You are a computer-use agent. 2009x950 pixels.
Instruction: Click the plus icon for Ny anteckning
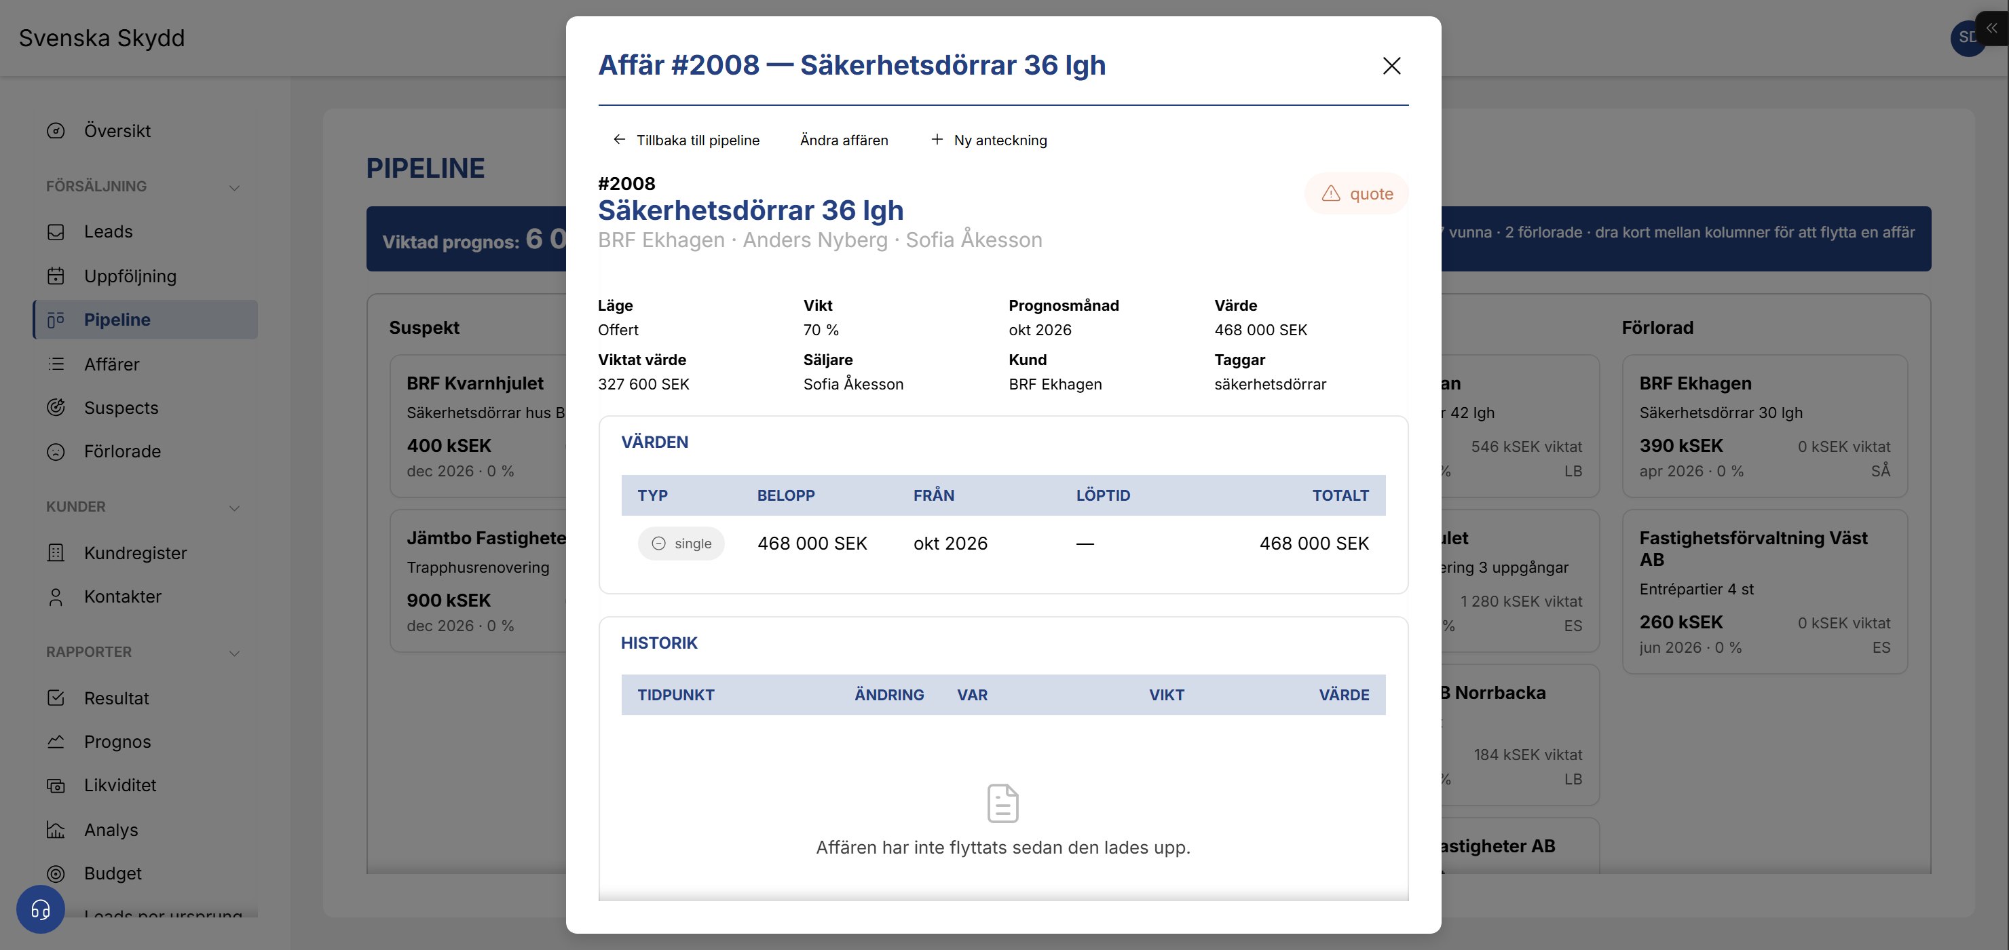[x=937, y=139]
